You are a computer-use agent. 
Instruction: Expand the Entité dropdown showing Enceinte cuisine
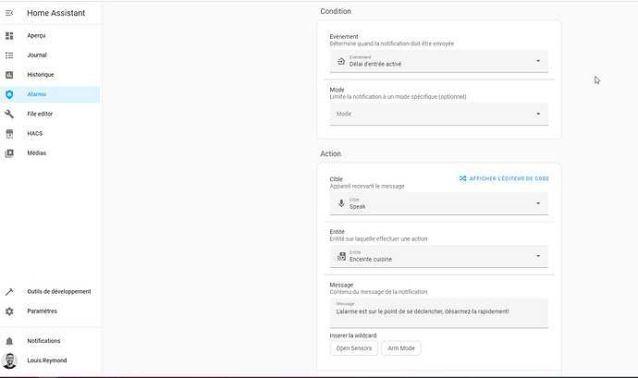[438, 256]
